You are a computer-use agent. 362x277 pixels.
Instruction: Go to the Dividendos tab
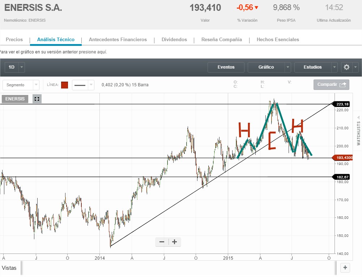click(x=174, y=39)
